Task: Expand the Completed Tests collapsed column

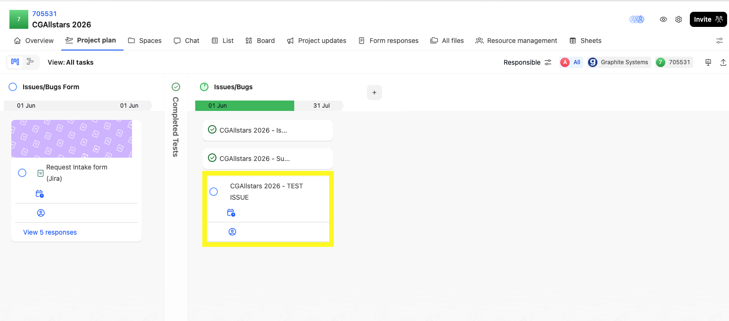Action: point(175,127)
